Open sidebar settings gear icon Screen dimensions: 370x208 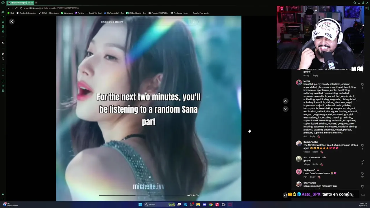tap(3, 91)
